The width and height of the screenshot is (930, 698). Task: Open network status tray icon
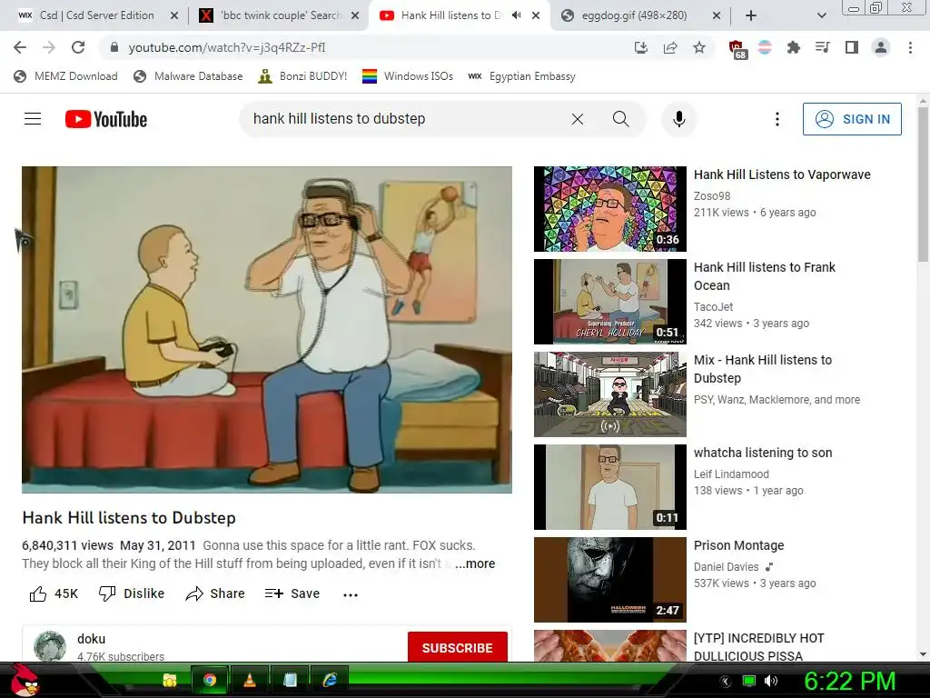pos(749,681)
